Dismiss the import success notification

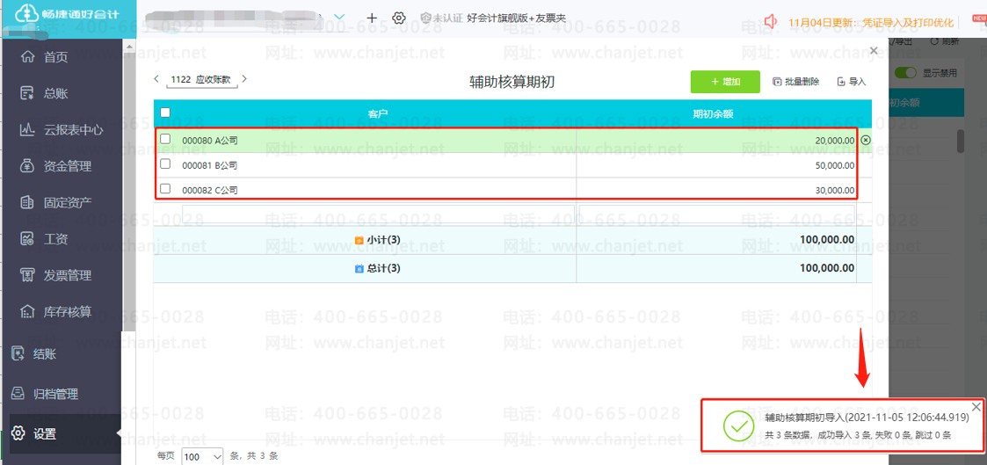tap(976, 406)
